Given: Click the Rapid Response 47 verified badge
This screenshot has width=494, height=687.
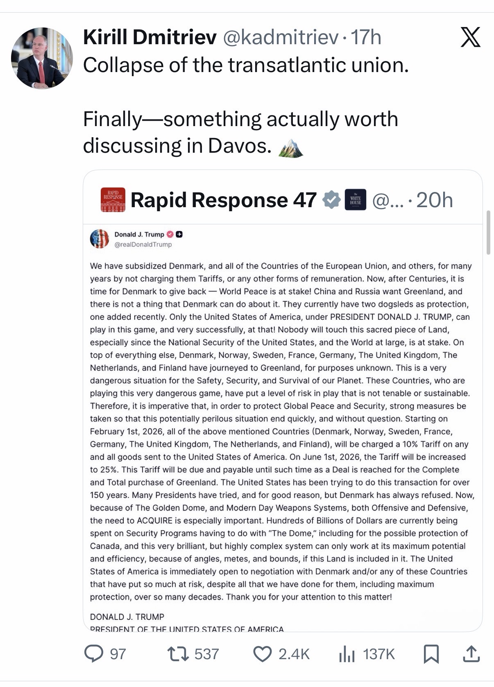Looking at the screenshot, I should click(331, 200).
